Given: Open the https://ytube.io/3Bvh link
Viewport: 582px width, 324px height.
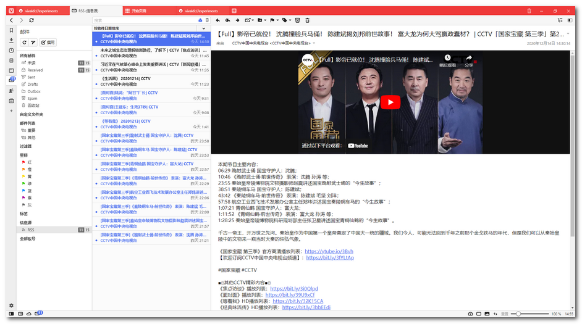Looking at the screenshot, I should click(329, 251).
